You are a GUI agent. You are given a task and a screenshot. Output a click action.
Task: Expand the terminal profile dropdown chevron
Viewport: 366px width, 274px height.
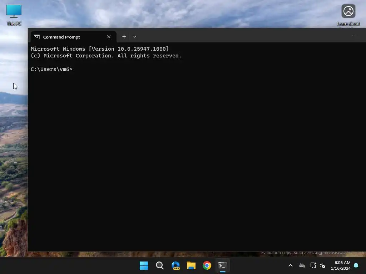tap(135, 37)
